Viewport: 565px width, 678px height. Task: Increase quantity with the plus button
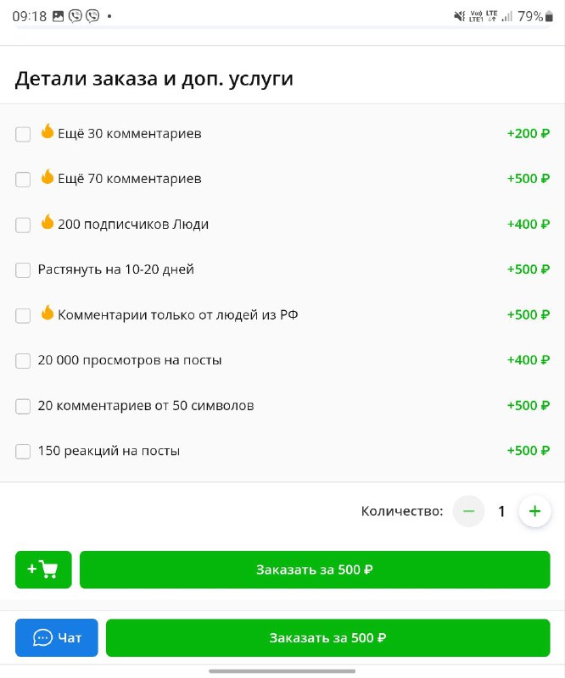click(534, 511)
